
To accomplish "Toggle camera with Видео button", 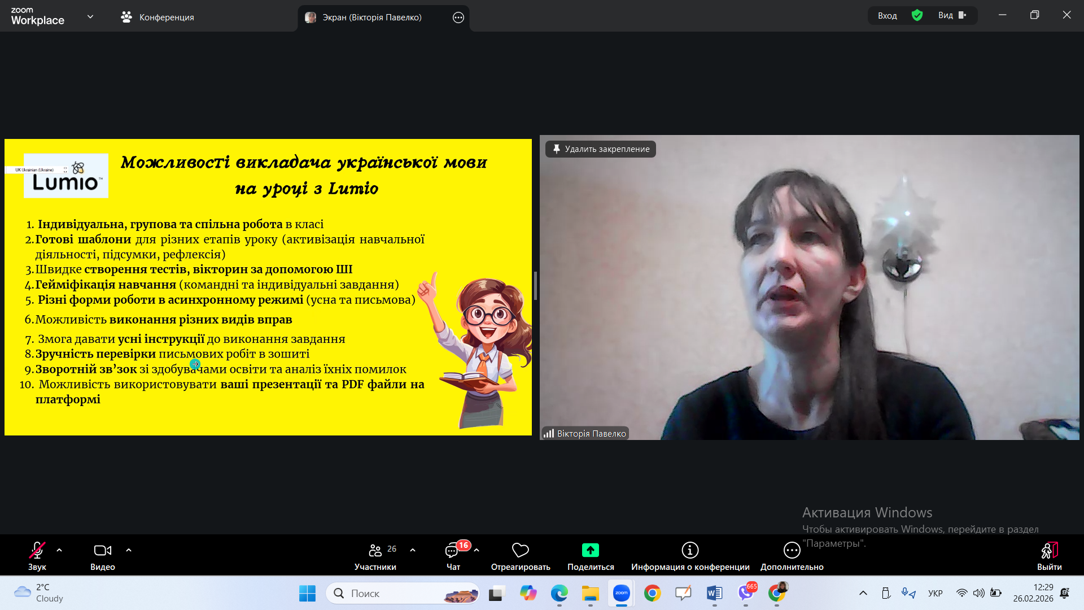I will click(x=102, y=551).
